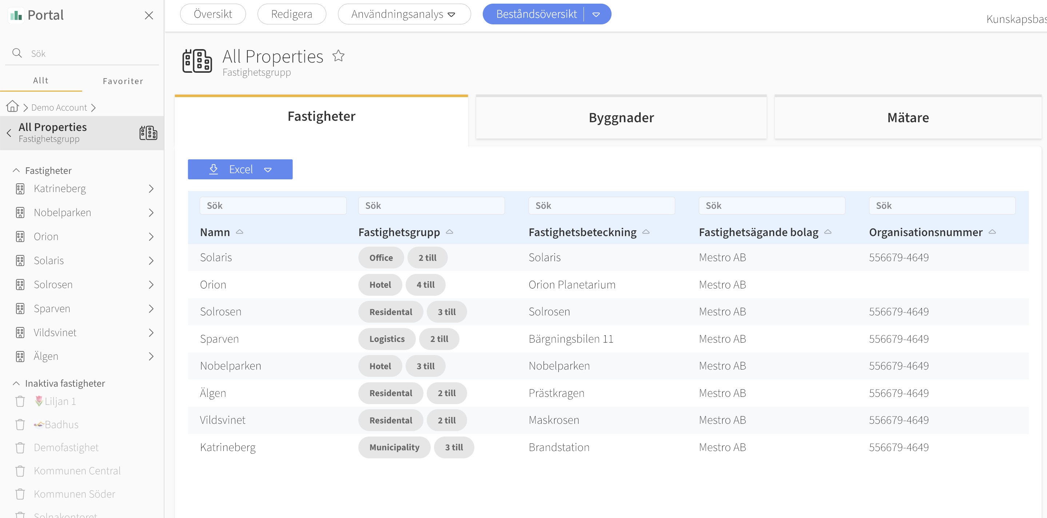This screenshot has height=518, width=1047.
Task: Switch to the Mätare tab
Action: (908, 117)
